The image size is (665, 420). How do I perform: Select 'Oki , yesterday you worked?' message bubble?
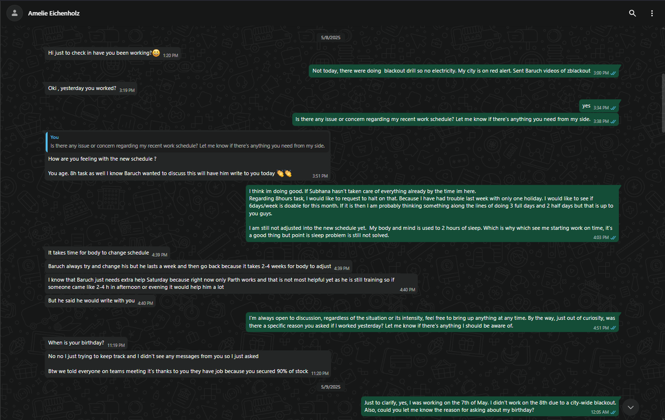click(x=91, y=89)
